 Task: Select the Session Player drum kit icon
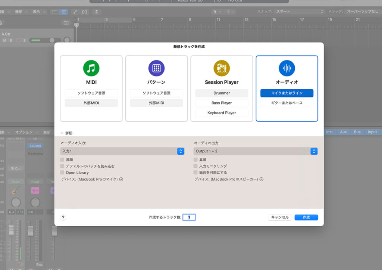coord(222,69)
